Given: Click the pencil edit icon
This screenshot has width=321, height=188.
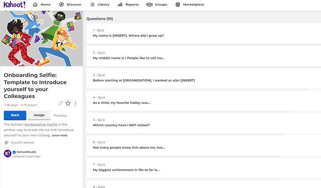Looking at the screenshot, I should pyautogui.click(x=61, y=103).
